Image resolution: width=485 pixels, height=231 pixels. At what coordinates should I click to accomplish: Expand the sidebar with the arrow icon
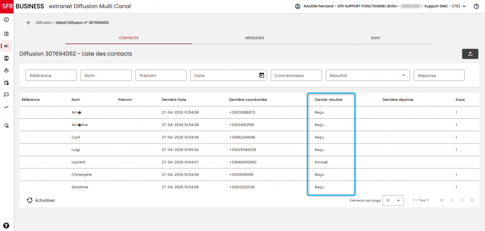coord(6,20)
